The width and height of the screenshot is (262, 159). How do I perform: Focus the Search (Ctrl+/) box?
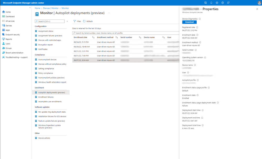[50, 21]
